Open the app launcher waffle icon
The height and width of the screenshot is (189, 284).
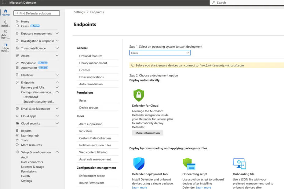coord(4,2)
